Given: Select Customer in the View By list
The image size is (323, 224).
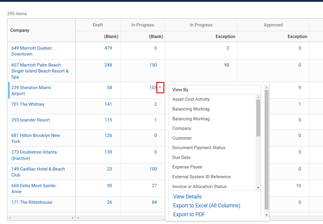Looking at the screenshot, I should (182, 138).
